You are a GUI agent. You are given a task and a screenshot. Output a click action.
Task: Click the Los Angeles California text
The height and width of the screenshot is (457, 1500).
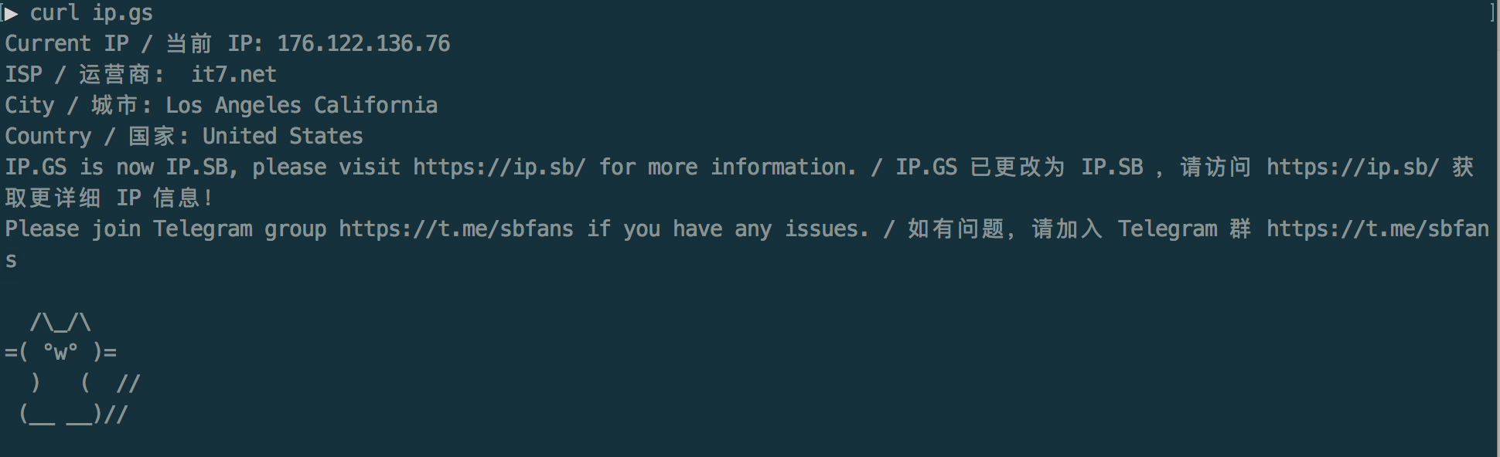[x=302, y=106]
